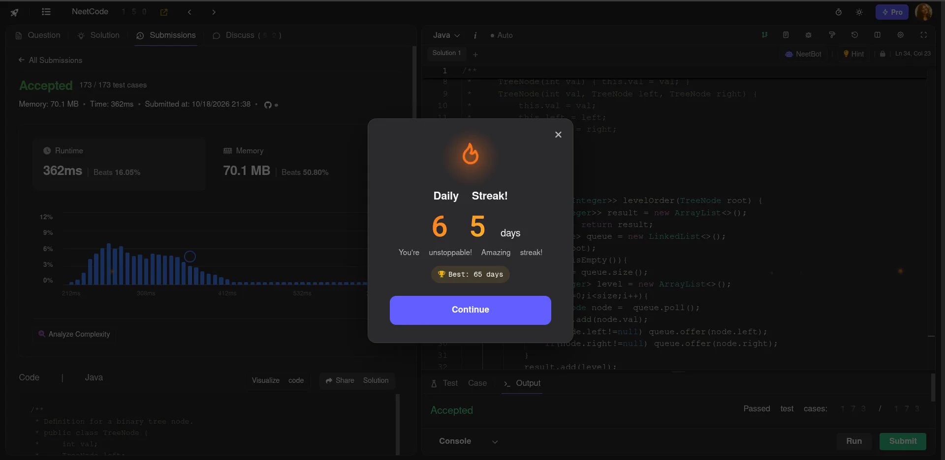Open editor settings gear icon
This screenshot has width=945, height=460.
(x=900, y=35)
